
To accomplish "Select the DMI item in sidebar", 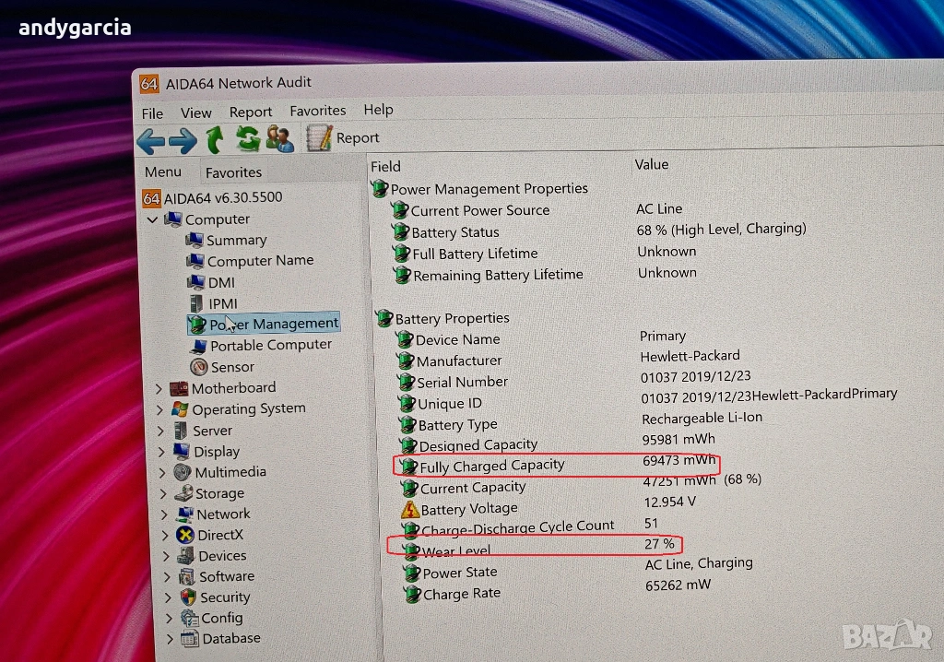I will 220,282.
